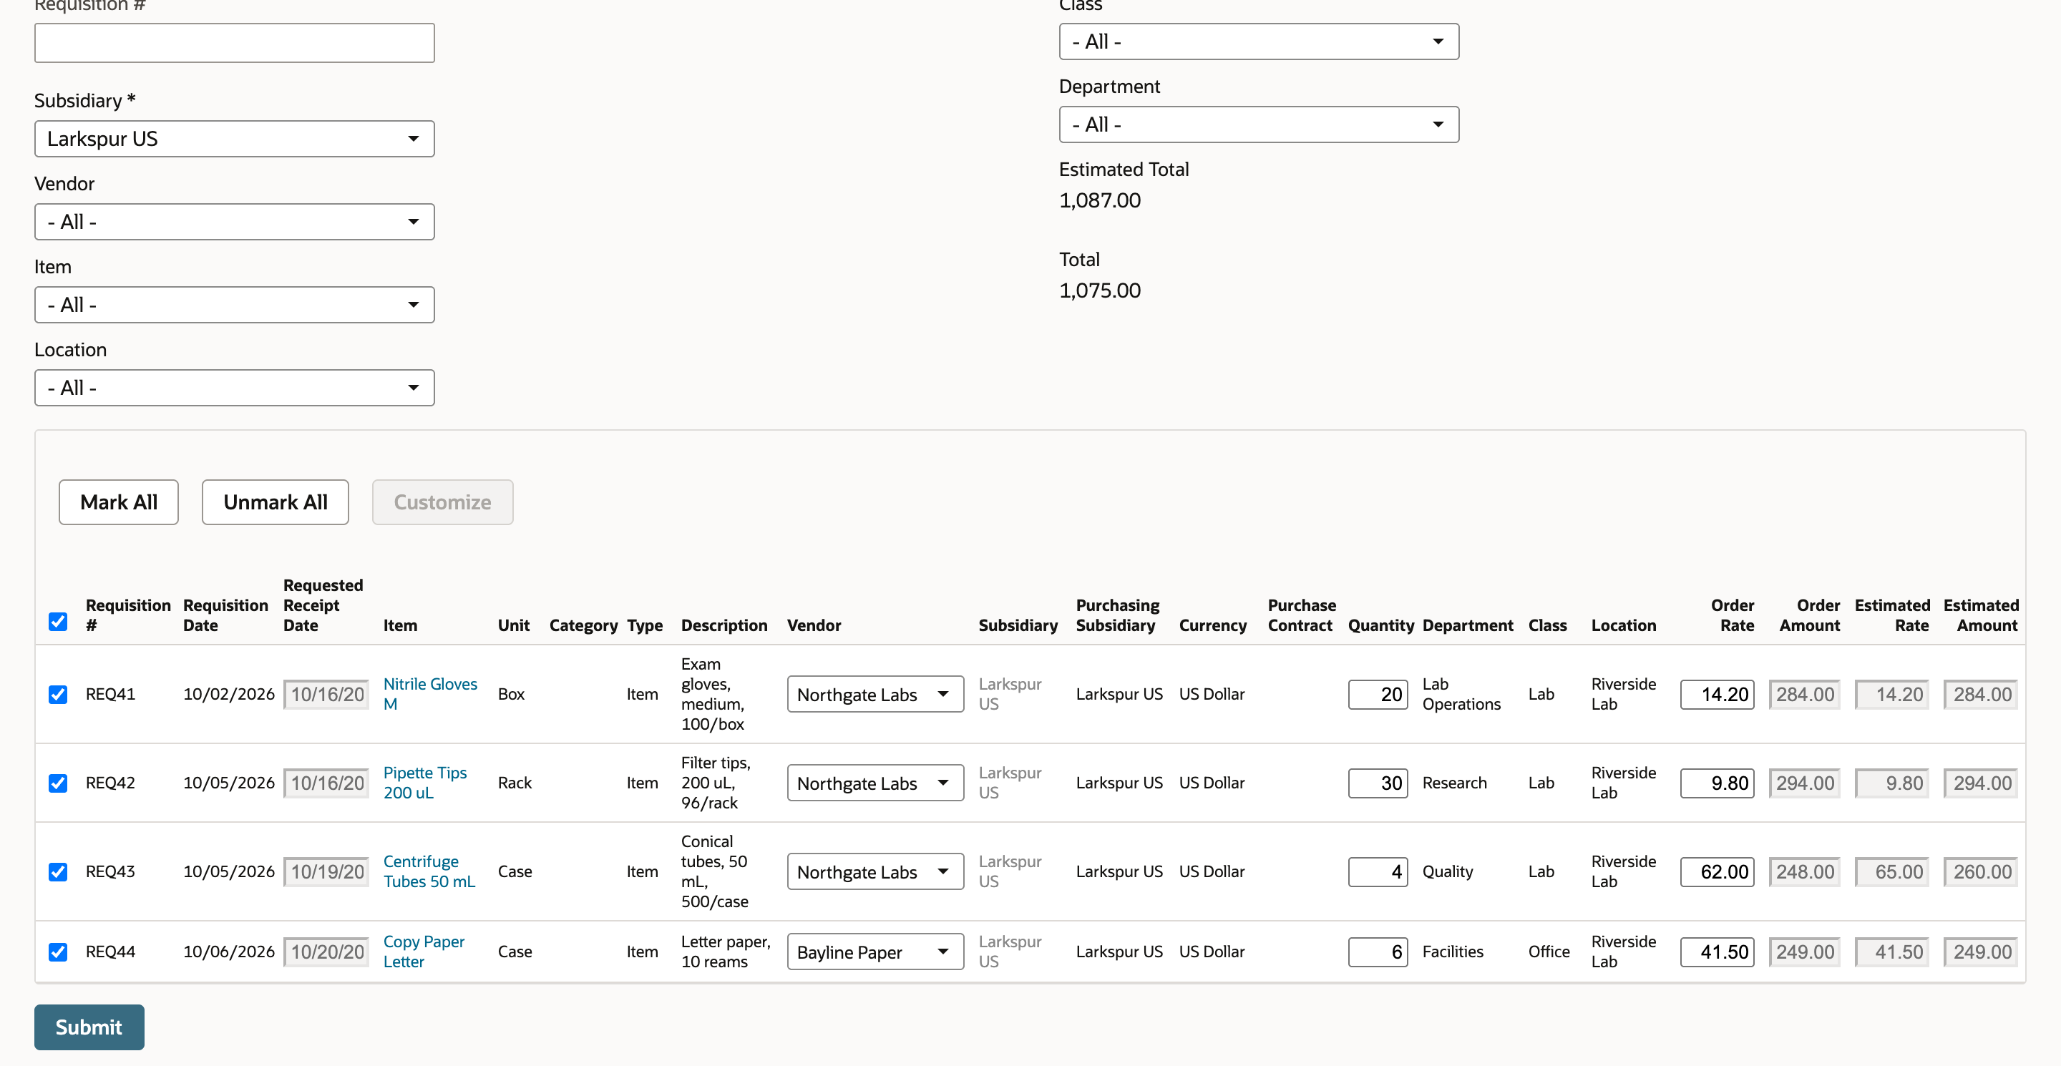The image size is (2061, 1066).
Task: Change vendor dropdown for REQ41 row
Action: tap(875, 694)
